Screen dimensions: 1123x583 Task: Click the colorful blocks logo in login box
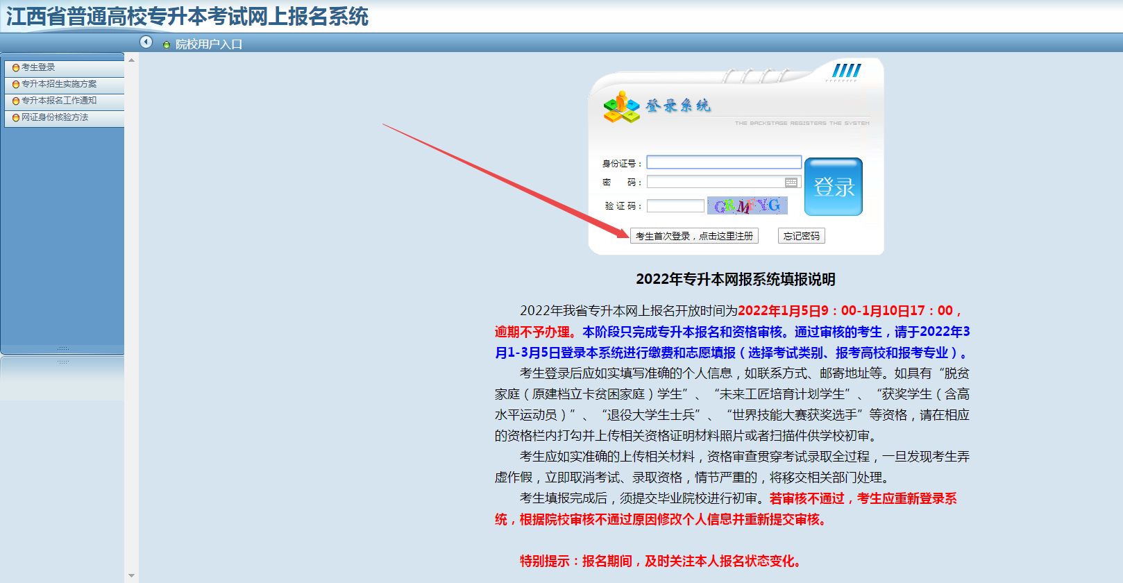tap(621, 107)
